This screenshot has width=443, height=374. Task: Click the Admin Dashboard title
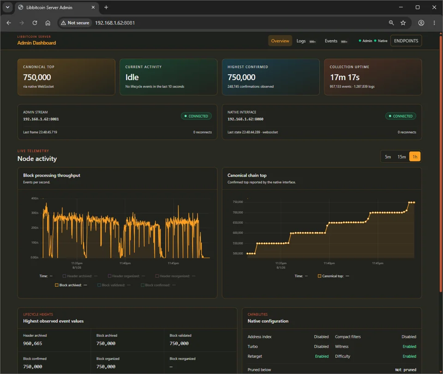(37, 43)
